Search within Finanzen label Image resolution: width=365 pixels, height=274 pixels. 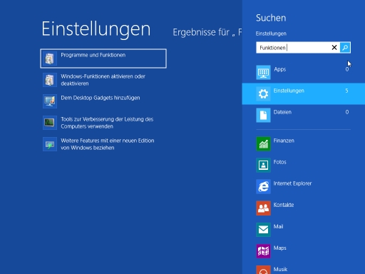pos(284,141)
